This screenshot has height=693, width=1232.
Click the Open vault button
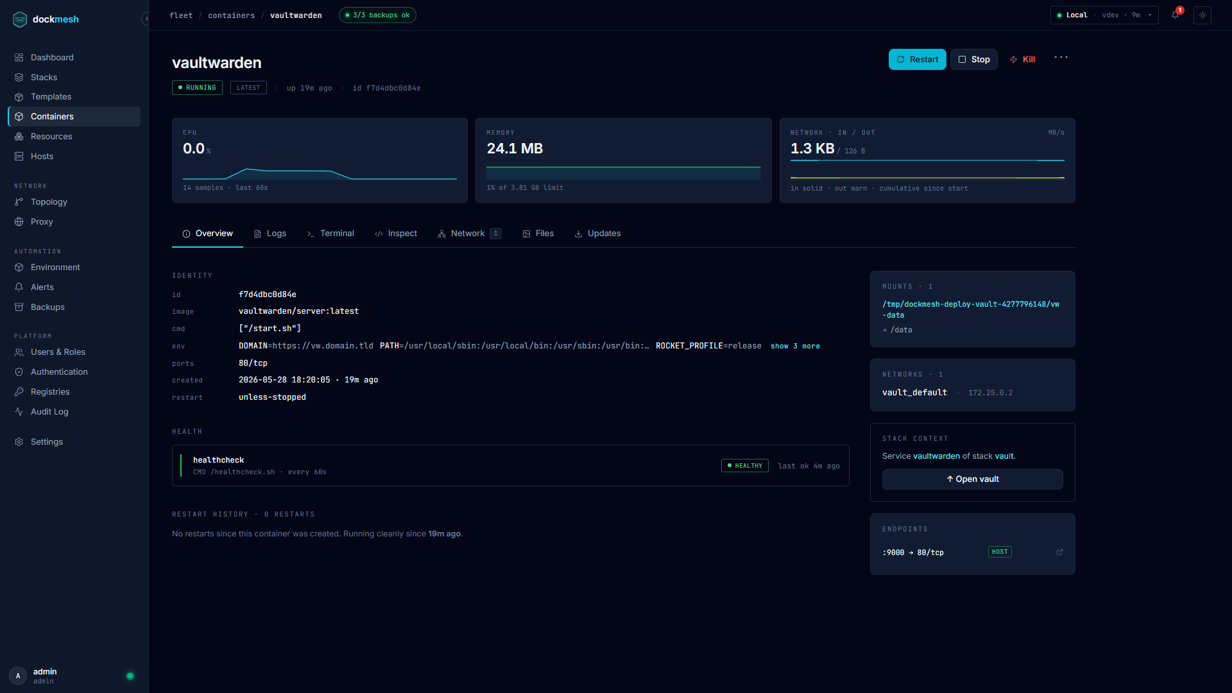coord(972,479)
